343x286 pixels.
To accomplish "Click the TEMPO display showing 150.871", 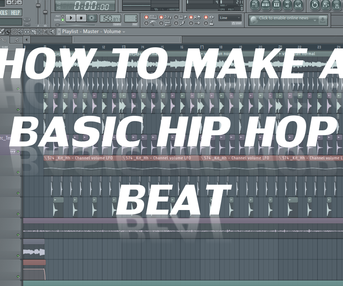I will point(110,18).
